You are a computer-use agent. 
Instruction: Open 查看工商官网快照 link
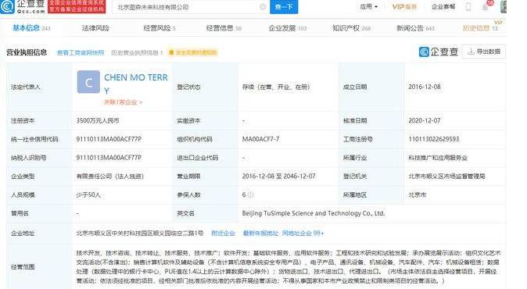[81, 52]
